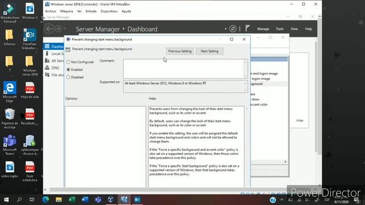The height and width of the screenshot is (205, 365).
Task: Click the help question mark tray icon
Action: point(273,200)
